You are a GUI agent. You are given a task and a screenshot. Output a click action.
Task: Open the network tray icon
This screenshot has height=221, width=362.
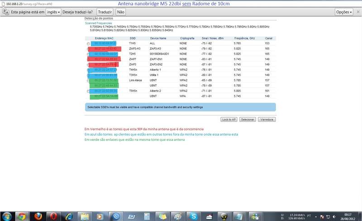coord(328,216)
